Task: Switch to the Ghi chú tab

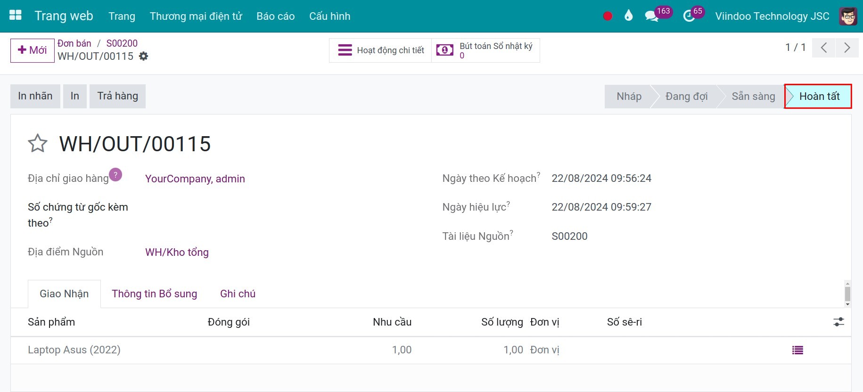Action: pyautogui.click(x=238, y=294)
